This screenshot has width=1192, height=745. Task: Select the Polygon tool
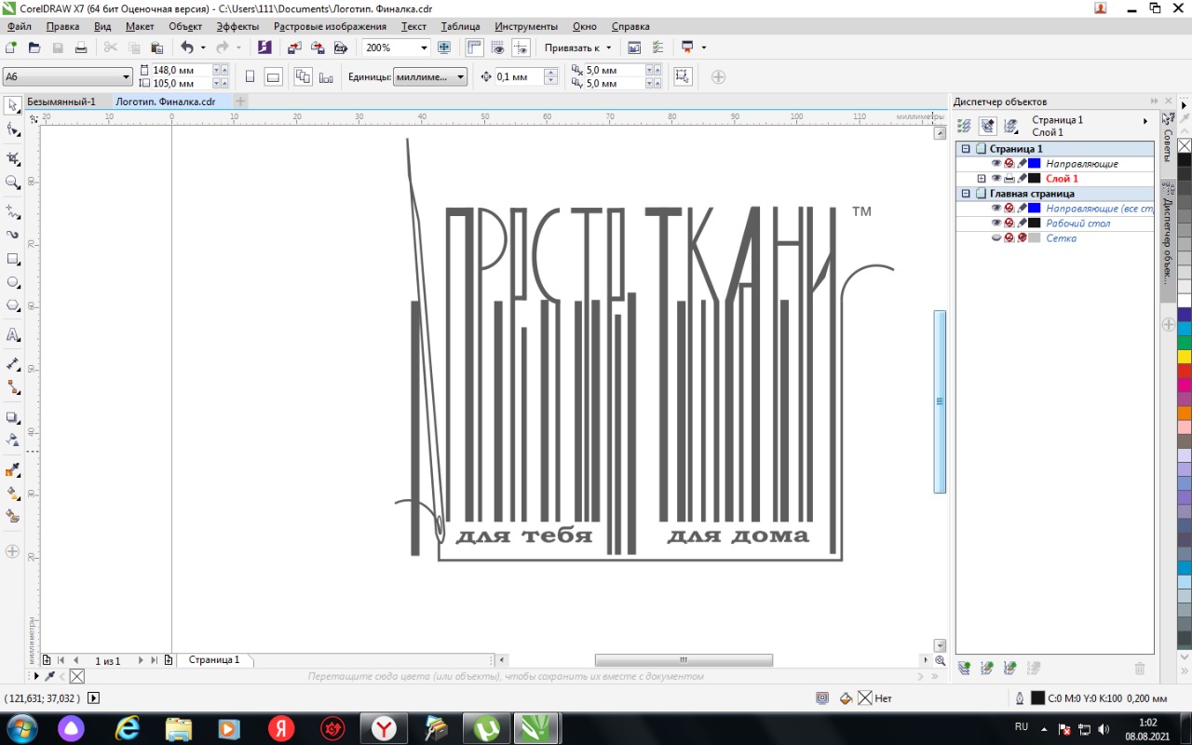pyautogui.click(x=13, y=305)
